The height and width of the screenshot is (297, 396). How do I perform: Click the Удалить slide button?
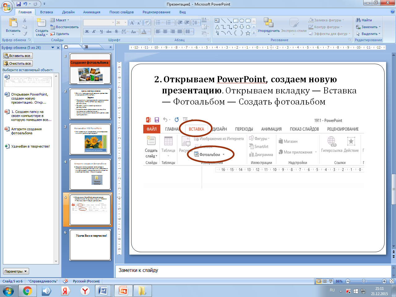click(x=60, y=34)
